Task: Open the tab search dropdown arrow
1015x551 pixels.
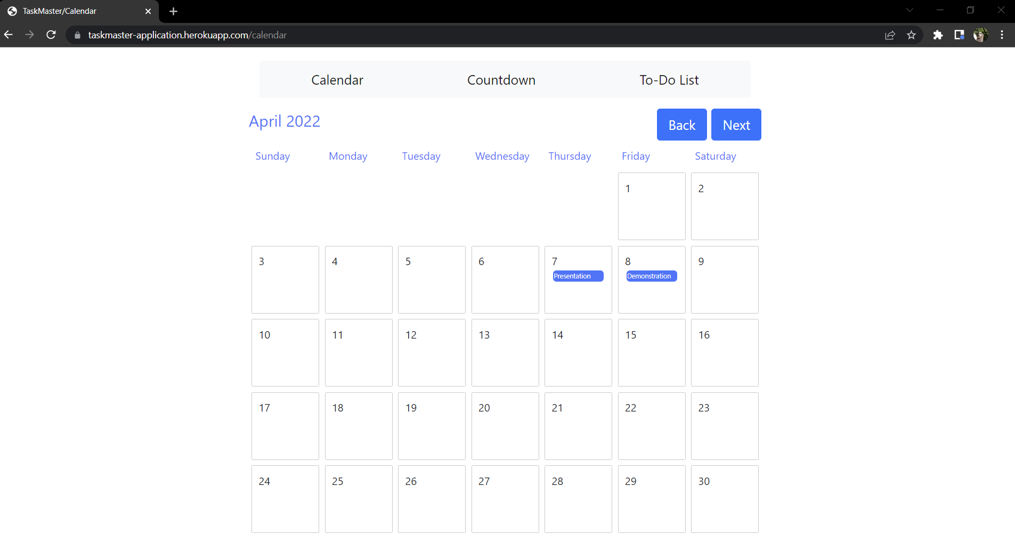Action: point(910,10)
